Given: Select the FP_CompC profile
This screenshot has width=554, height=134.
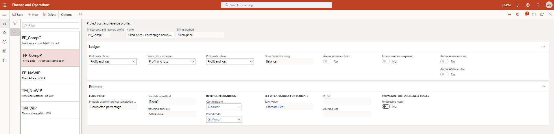Looking at the screenshot, I should (x=50, y=40).
